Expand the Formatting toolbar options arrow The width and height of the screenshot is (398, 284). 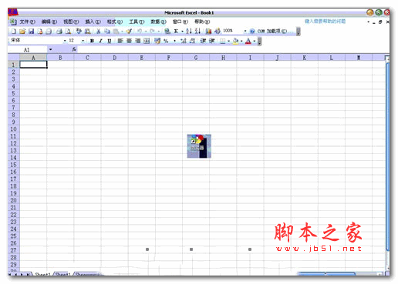[x=259, y=41]
